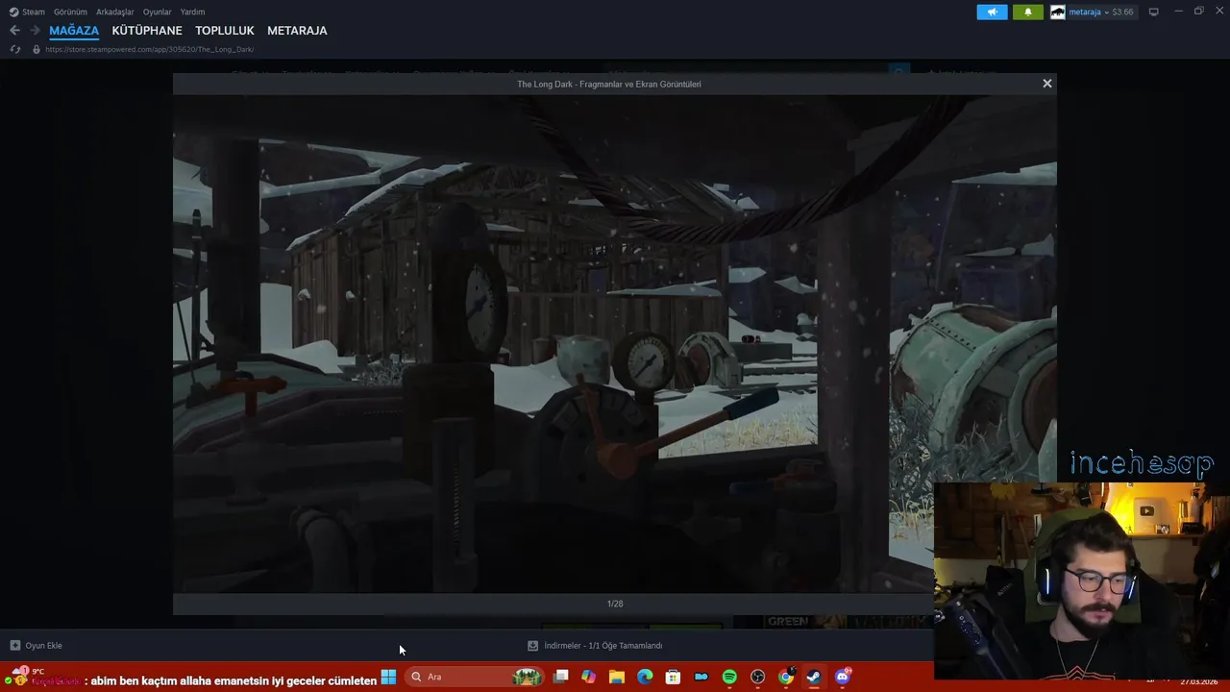Open the Arkadaşlar menu
Screen dimensions: 1230x692
tap(115, 12)
